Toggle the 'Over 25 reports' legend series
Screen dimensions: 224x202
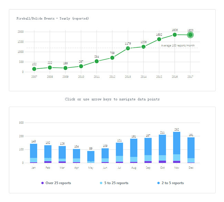pyautogui.click(x=56, y=183)
